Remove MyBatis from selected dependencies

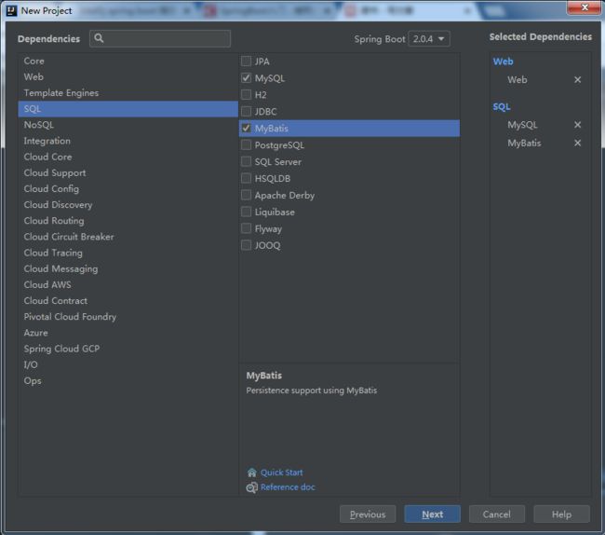point(577,143)
